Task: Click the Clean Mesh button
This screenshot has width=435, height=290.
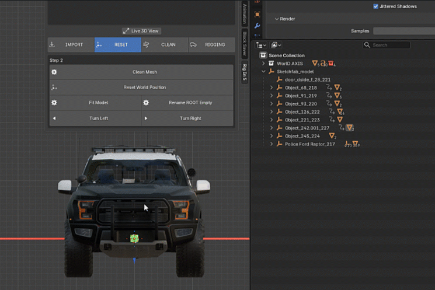Action: coord(141,72)
